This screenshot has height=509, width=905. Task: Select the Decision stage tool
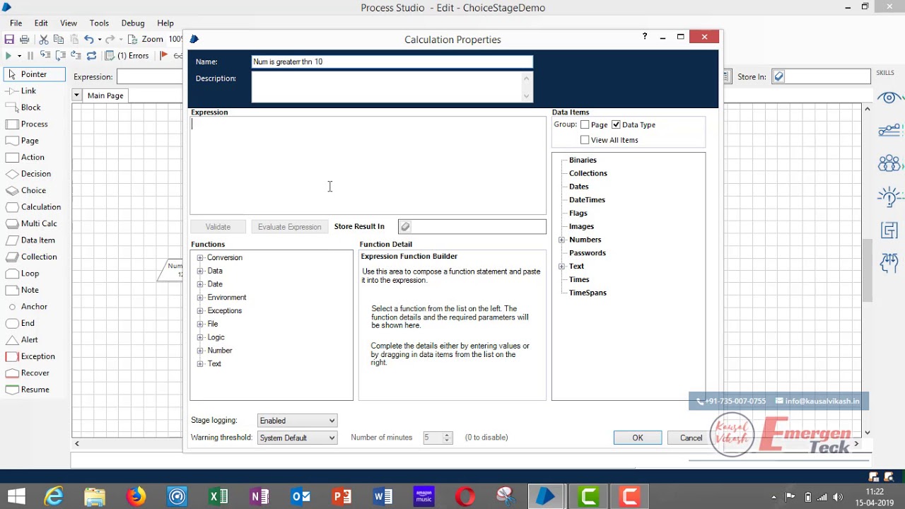click(35, 174)
